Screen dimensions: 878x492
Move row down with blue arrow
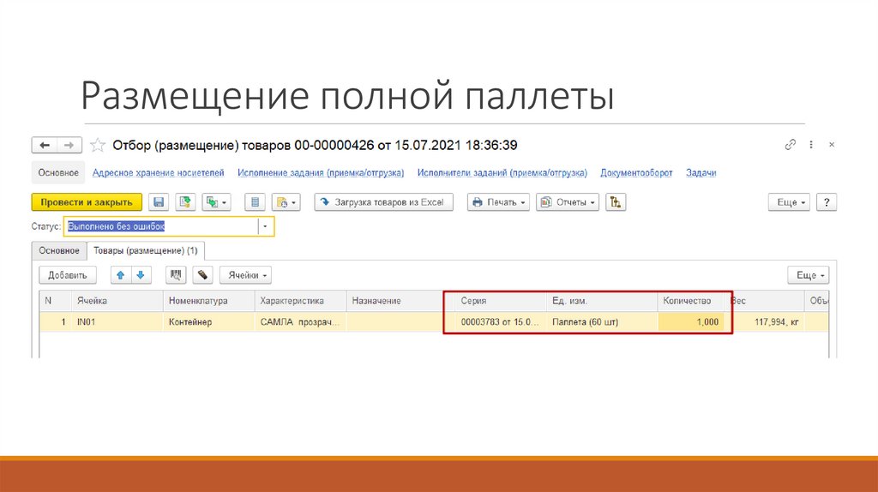click(141, 275)
